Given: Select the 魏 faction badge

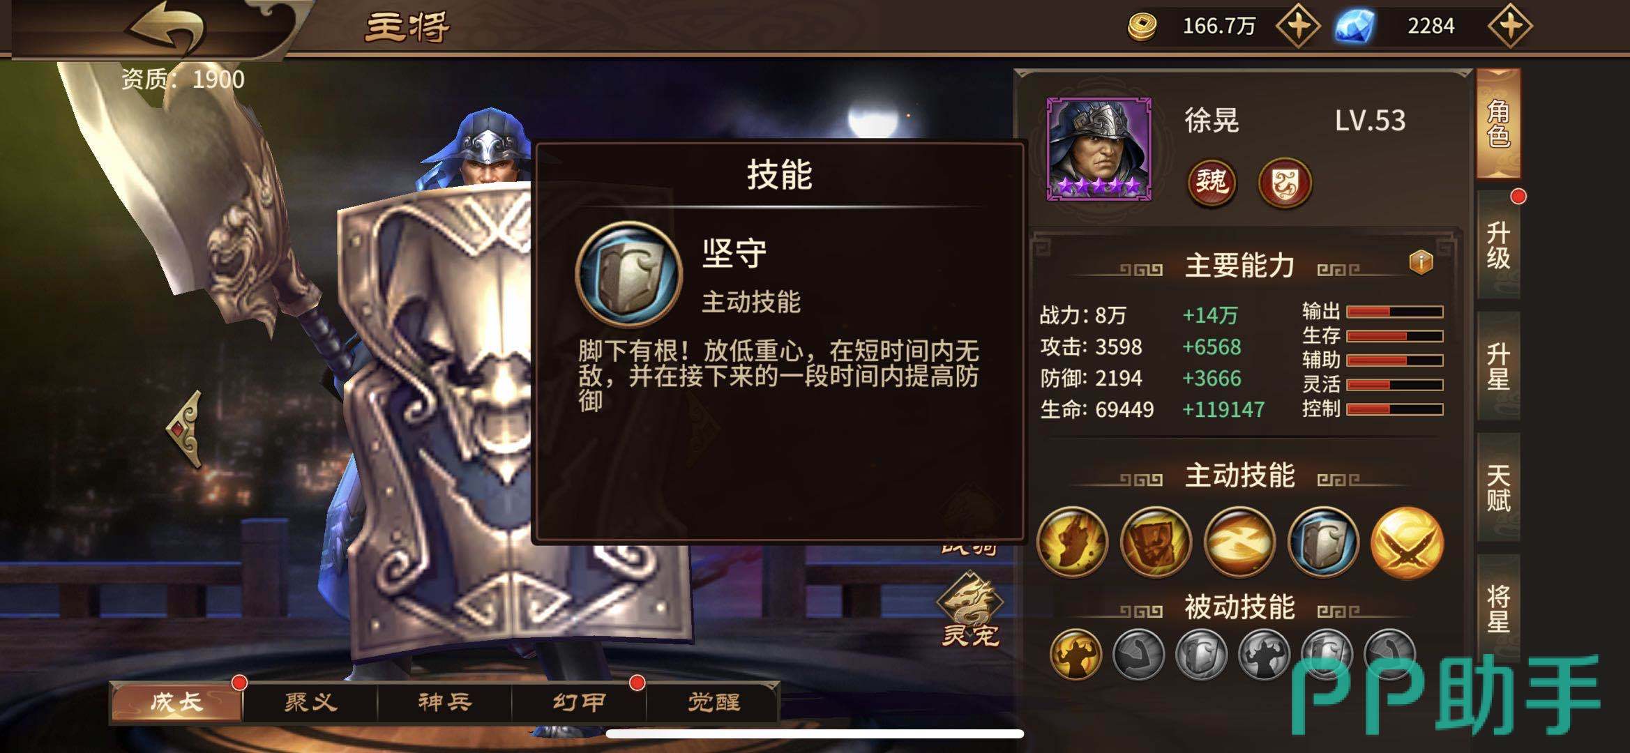Looking at the screenshot, I should click(1212, 183).
